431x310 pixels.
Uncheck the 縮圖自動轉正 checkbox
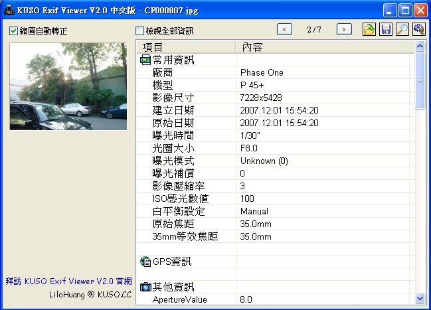[13, 31]
